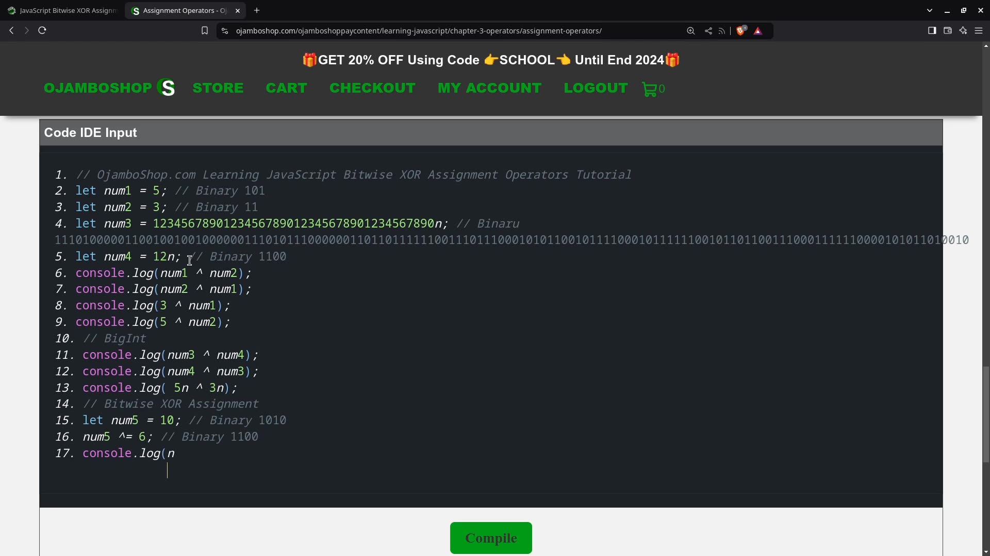This screenshot has width=990, height=556.
Task: Click the Compile button
Action: coord(491,537)
